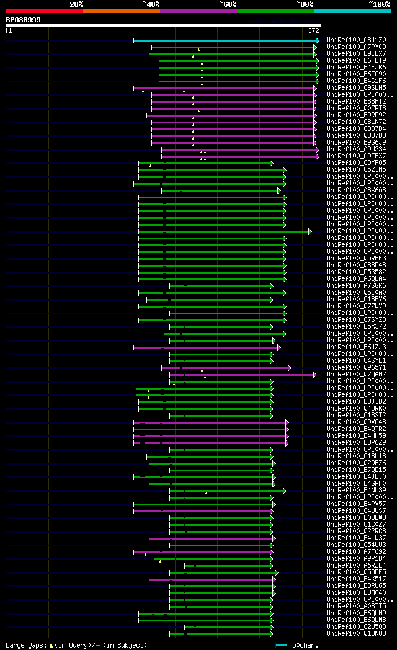Select hit UniRef100_B8BHT2
This screenshot has height=650, width=397.
point(356,102)
